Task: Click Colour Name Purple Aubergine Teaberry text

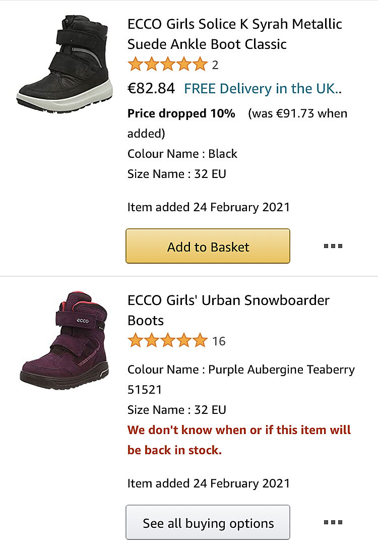Action: pos(241,370)
